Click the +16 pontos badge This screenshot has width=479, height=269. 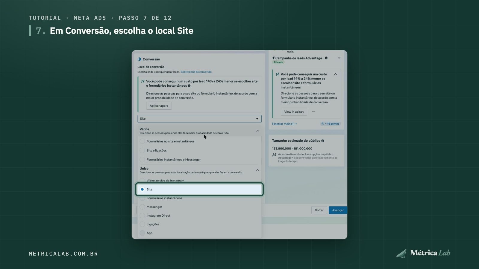click(331, 124)
